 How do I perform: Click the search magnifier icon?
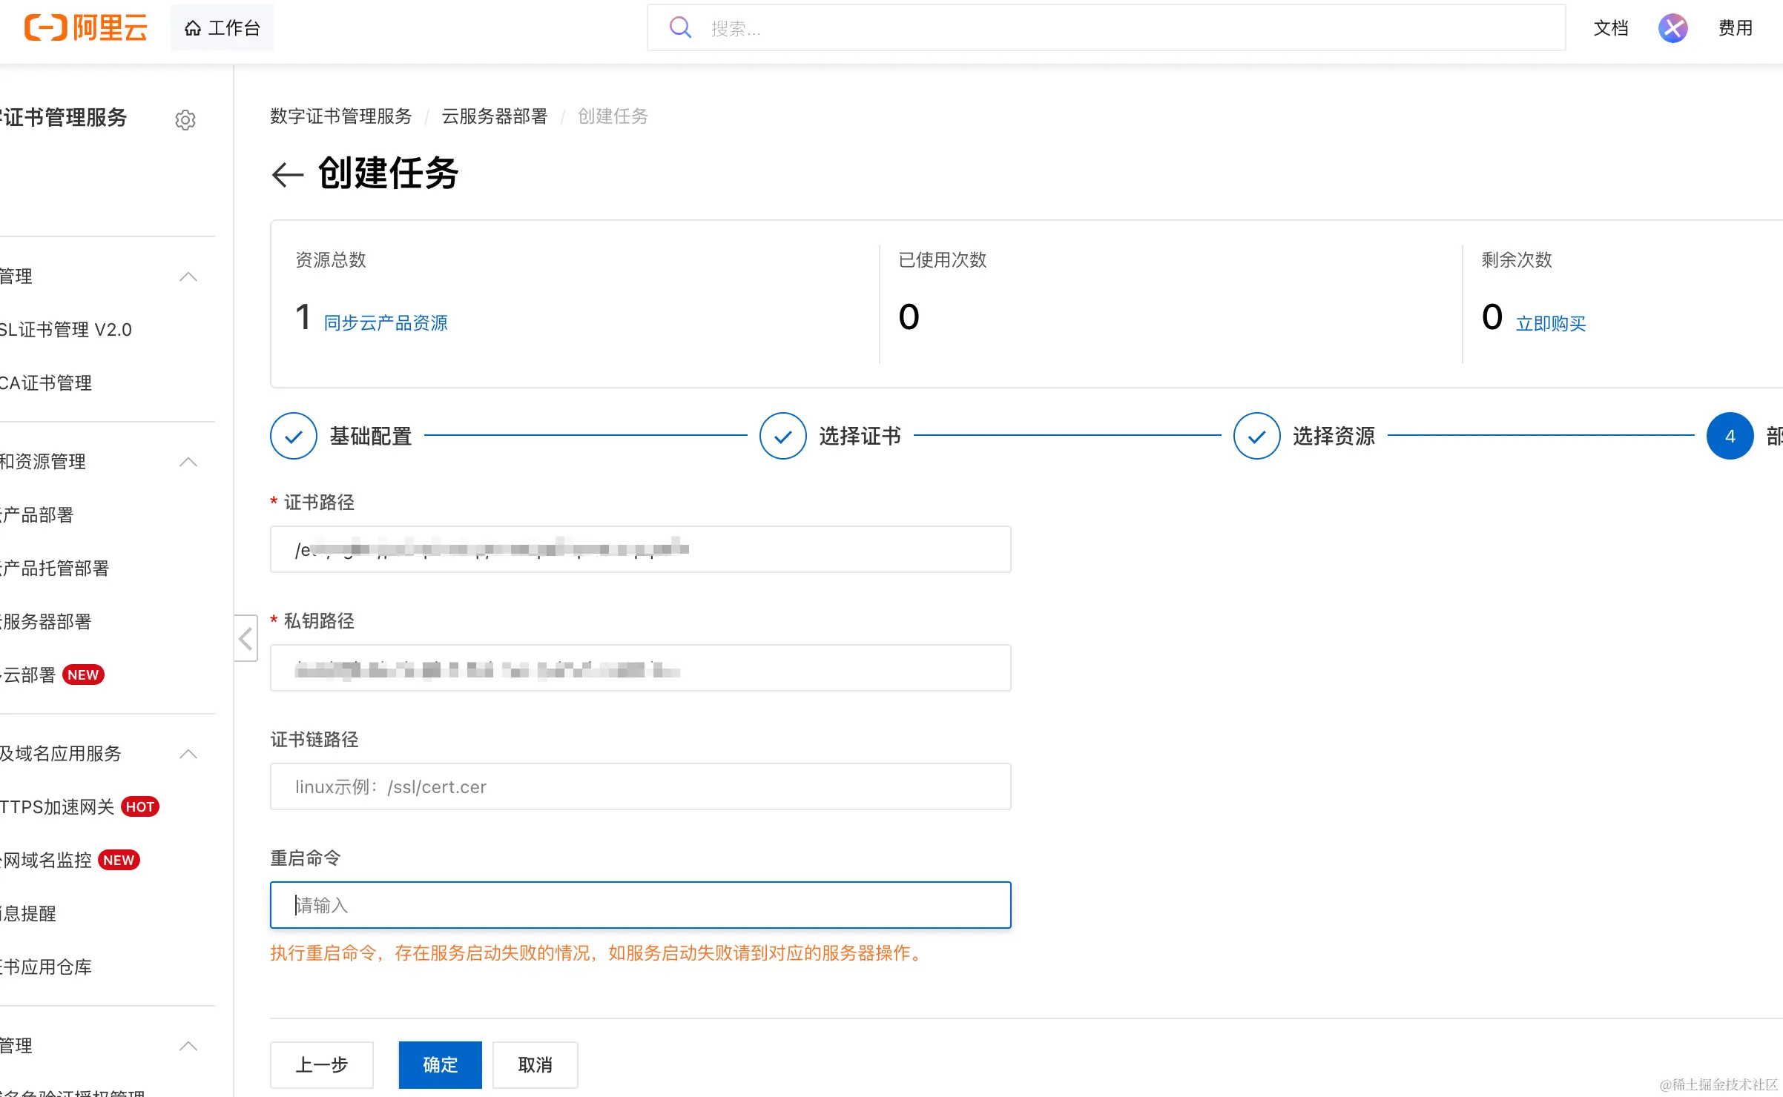pyautogui.click(x=680, y=28)
